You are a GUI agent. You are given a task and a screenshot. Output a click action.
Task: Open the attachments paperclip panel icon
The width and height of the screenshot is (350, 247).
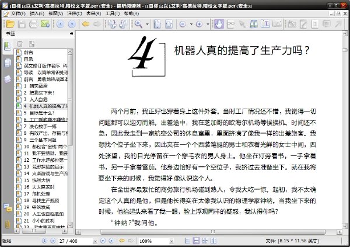[x=8, y=224]
